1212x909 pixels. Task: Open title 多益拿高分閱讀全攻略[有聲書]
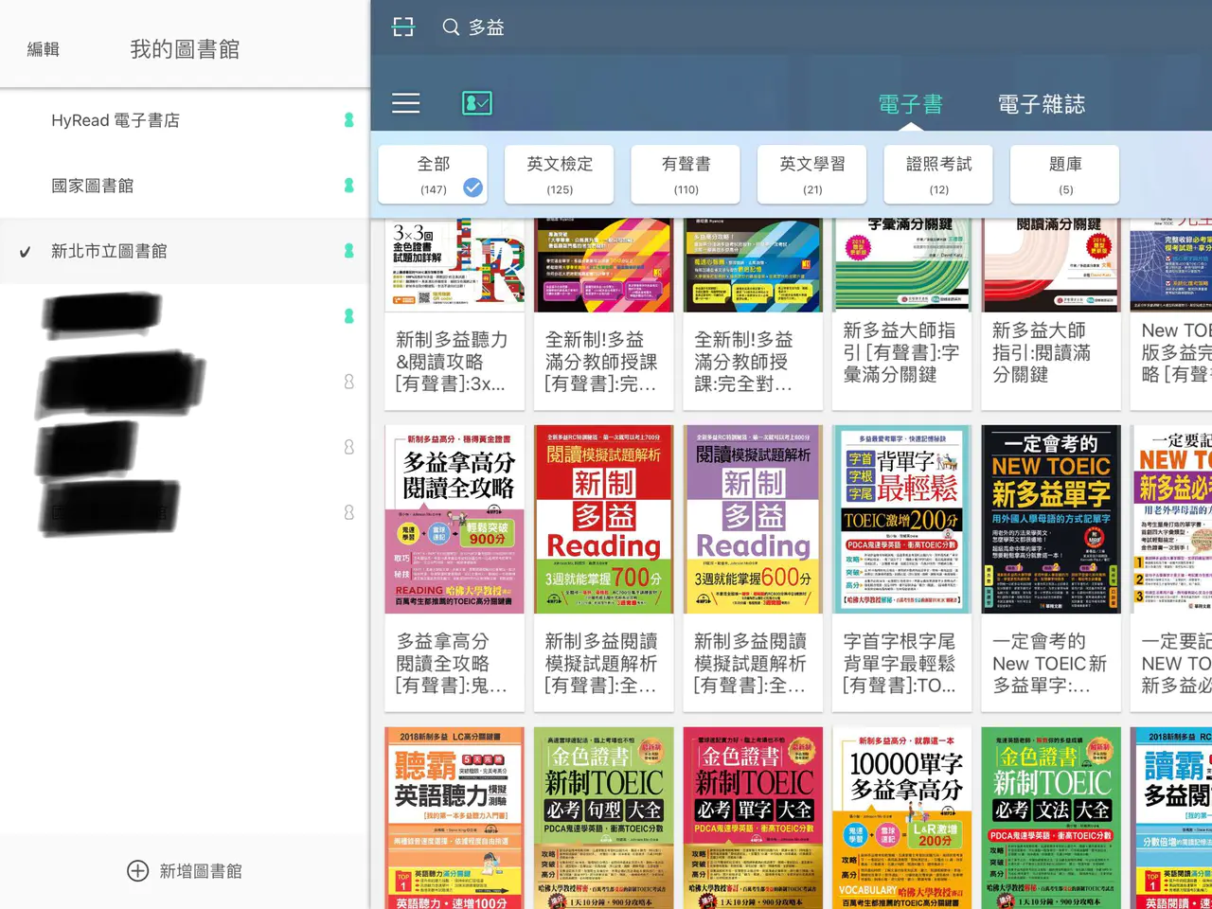tap(453, 664)
